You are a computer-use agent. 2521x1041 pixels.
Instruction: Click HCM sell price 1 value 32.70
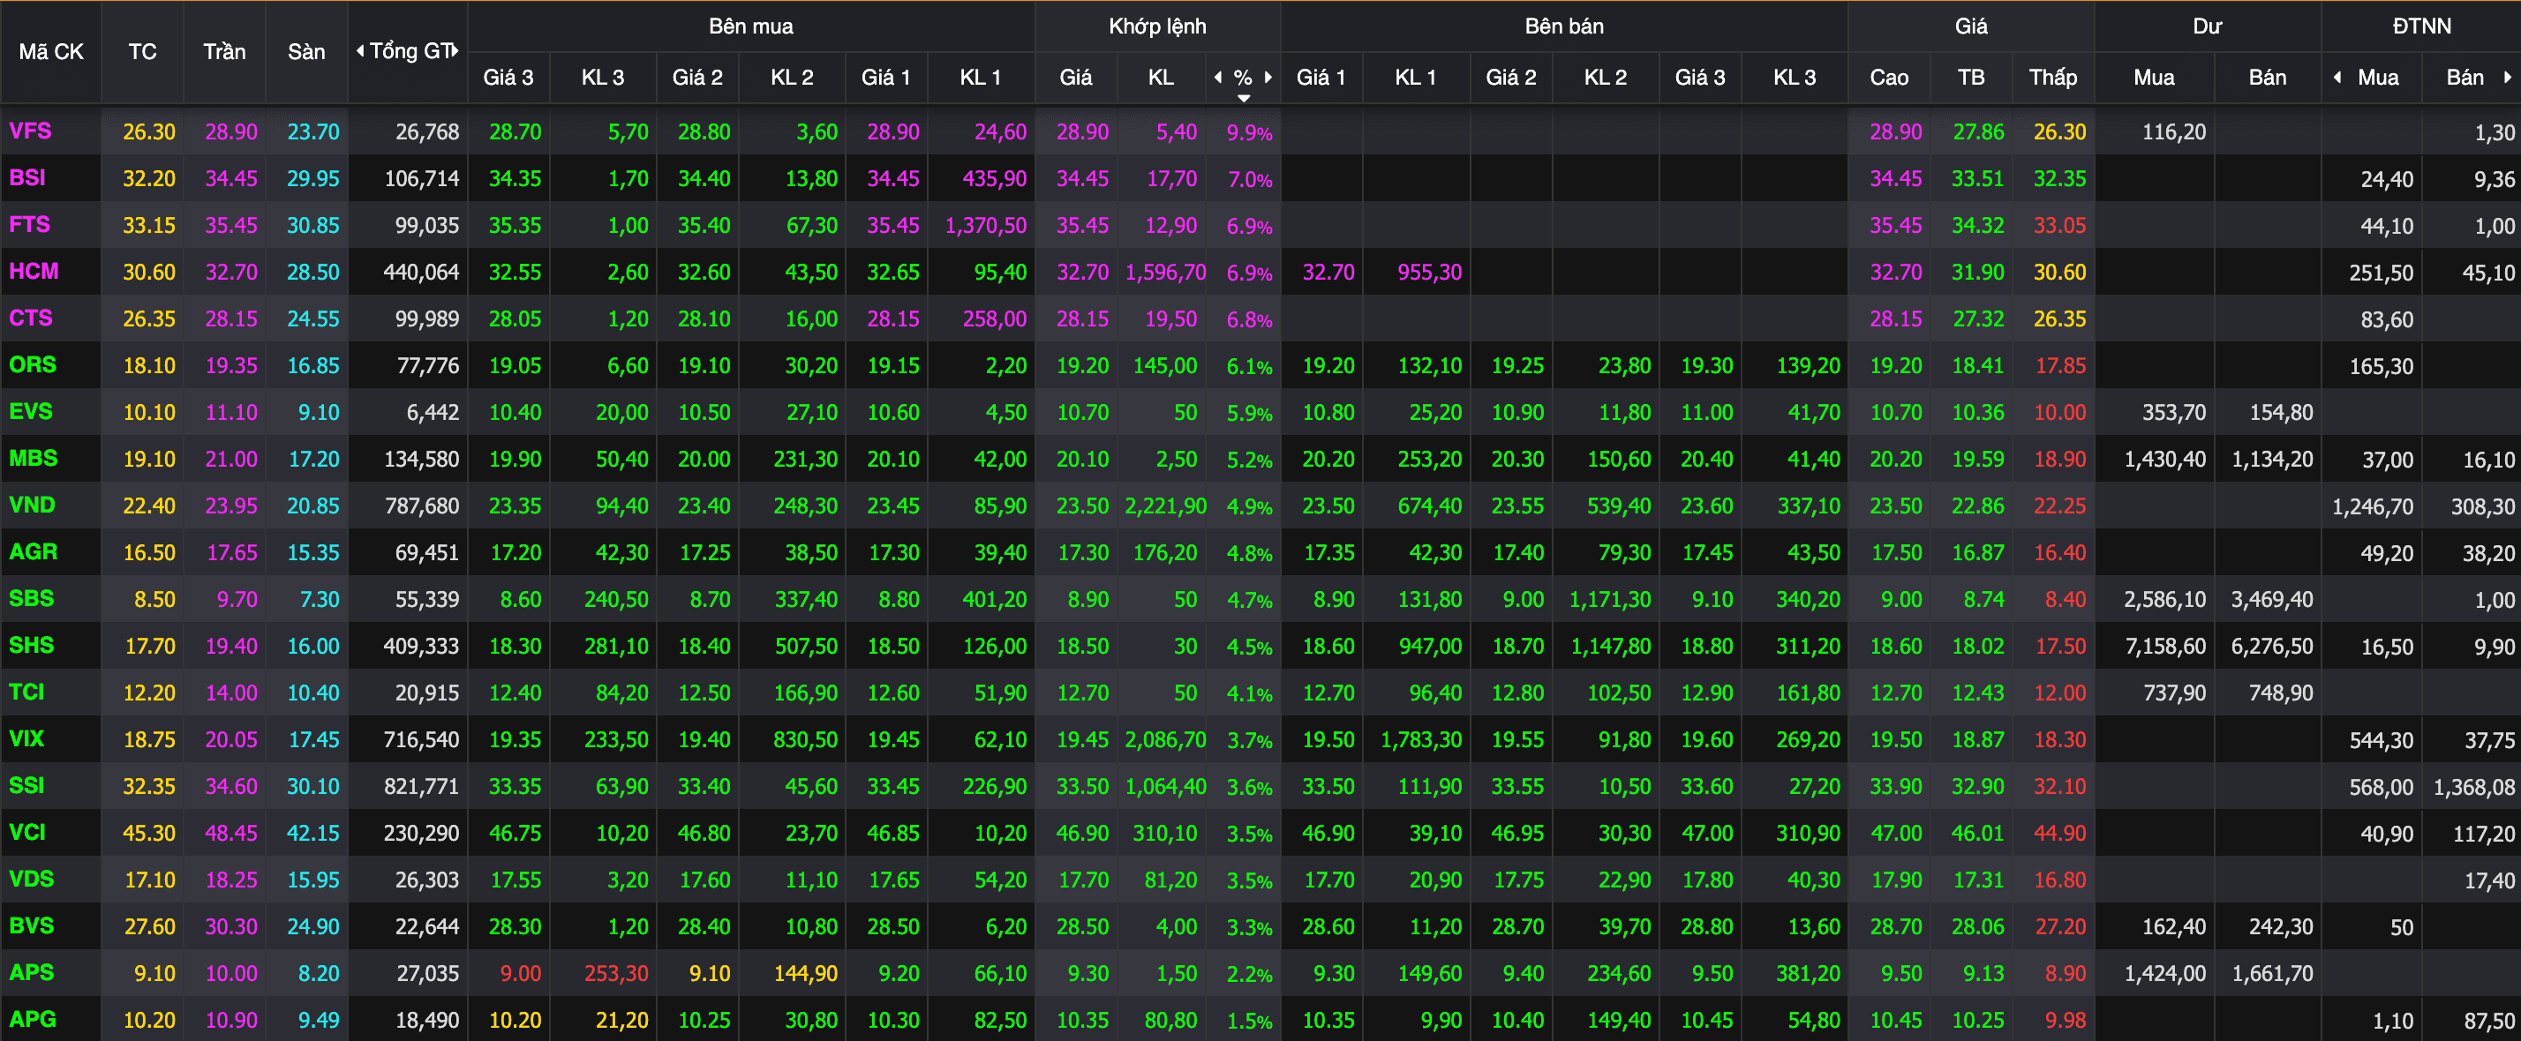pos(1328,273)
